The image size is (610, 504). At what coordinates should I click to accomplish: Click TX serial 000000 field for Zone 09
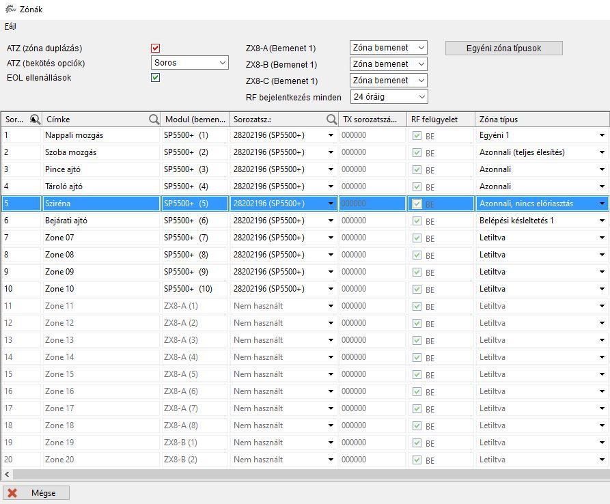(372, 272)
